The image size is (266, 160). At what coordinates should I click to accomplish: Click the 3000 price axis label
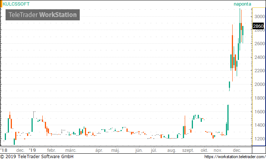[x=260, y=17]
